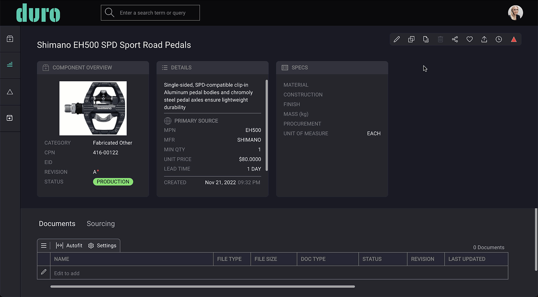This screenshot has width=538, height=297.
Task: Click the MPN value EH500
Action: click(253, 130)
